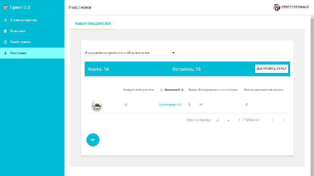Click the Выбрать победителем column header
The image size is (314, 176).
138,90
